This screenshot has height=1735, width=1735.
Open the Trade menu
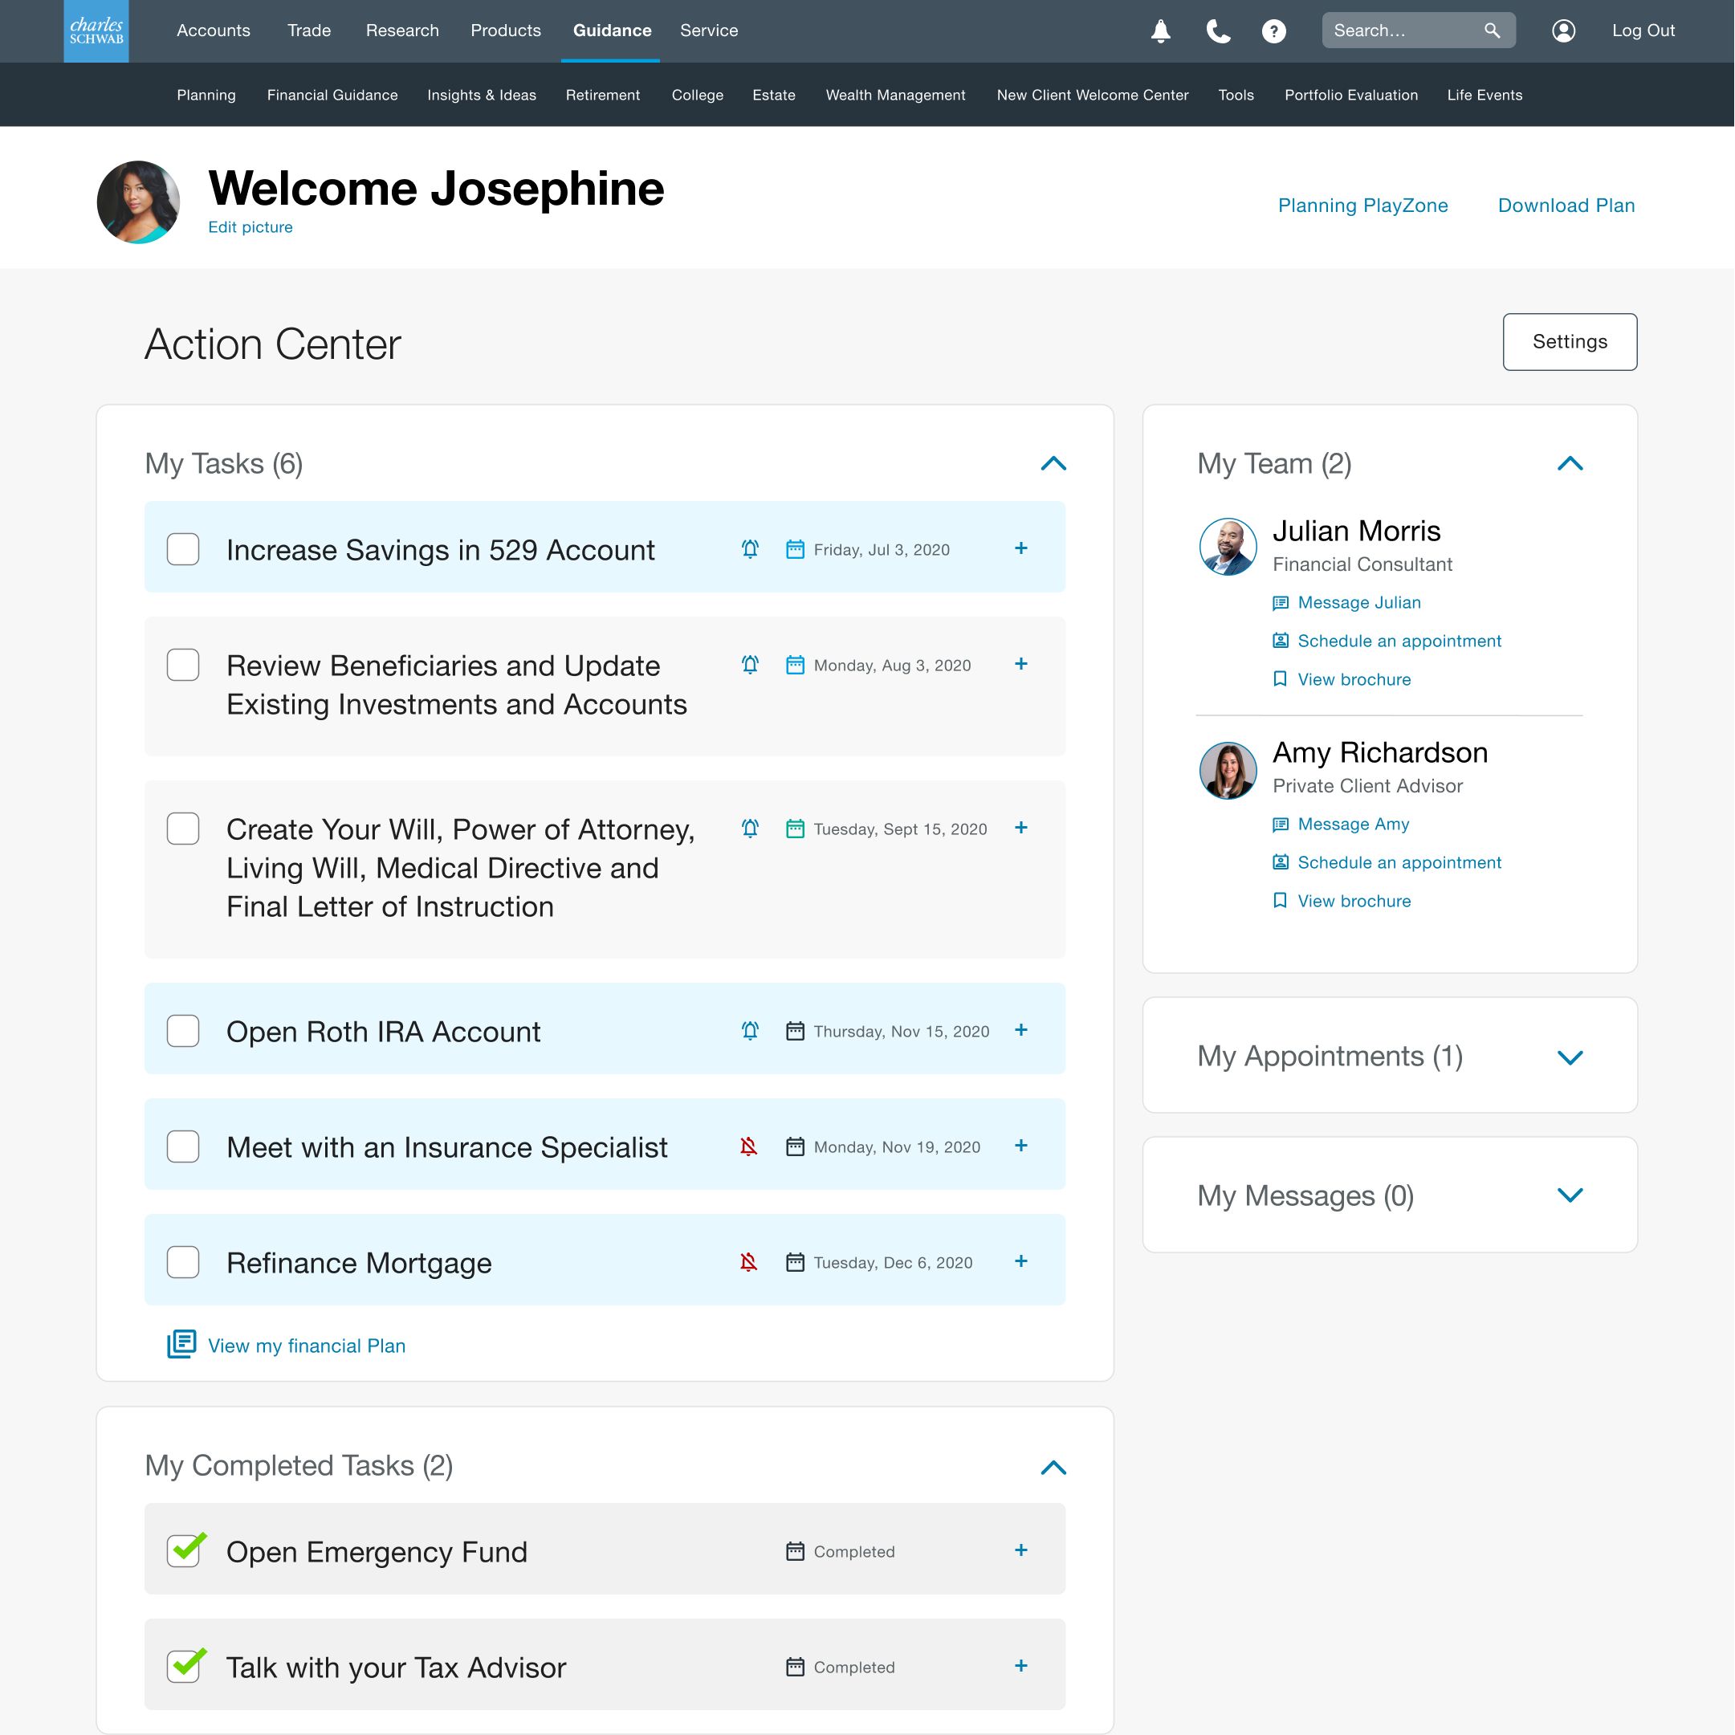[x=309, y=31]
